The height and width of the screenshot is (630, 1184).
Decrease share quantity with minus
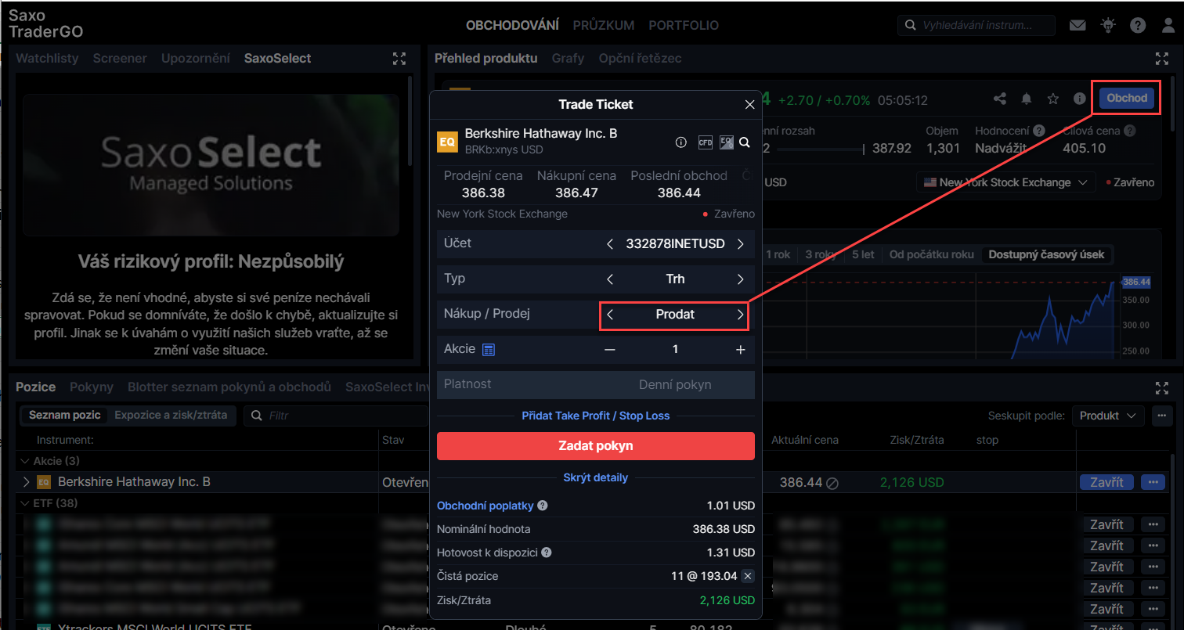[610, 350]
